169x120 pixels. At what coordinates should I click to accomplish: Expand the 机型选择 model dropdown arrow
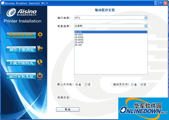pyautogui.click(x=146, y=26)
